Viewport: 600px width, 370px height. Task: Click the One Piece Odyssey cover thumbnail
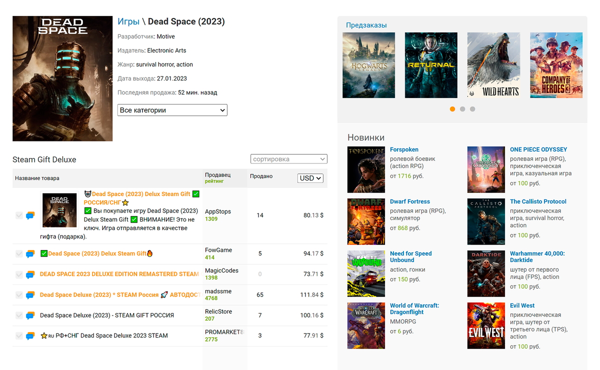tap(486, 169)
